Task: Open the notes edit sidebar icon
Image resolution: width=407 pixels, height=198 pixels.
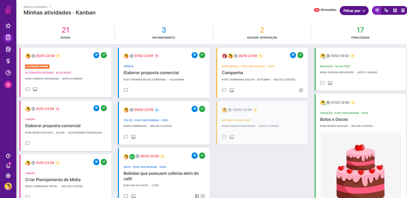Action: (x=8, y=49)
